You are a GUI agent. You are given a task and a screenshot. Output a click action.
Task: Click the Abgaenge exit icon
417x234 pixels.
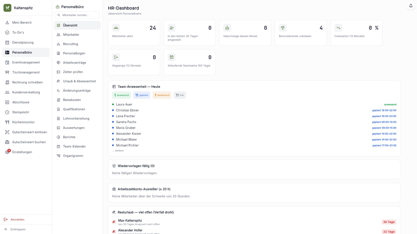(x=116, y=57)
